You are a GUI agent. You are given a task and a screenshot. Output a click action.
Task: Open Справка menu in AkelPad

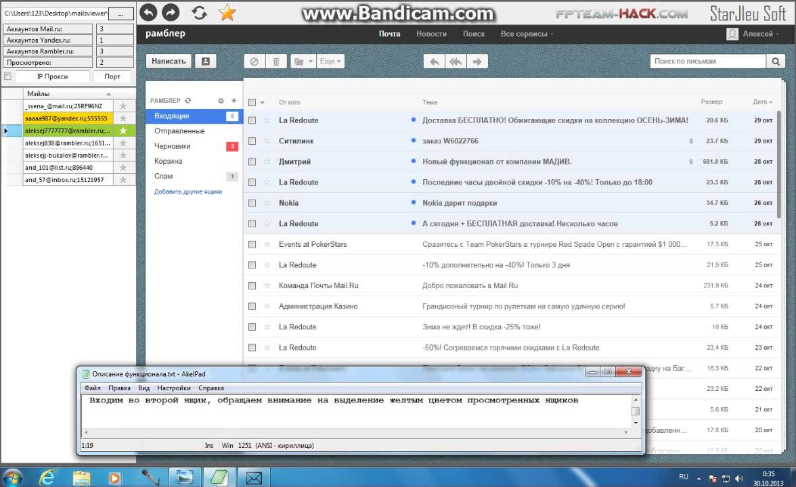211,388
